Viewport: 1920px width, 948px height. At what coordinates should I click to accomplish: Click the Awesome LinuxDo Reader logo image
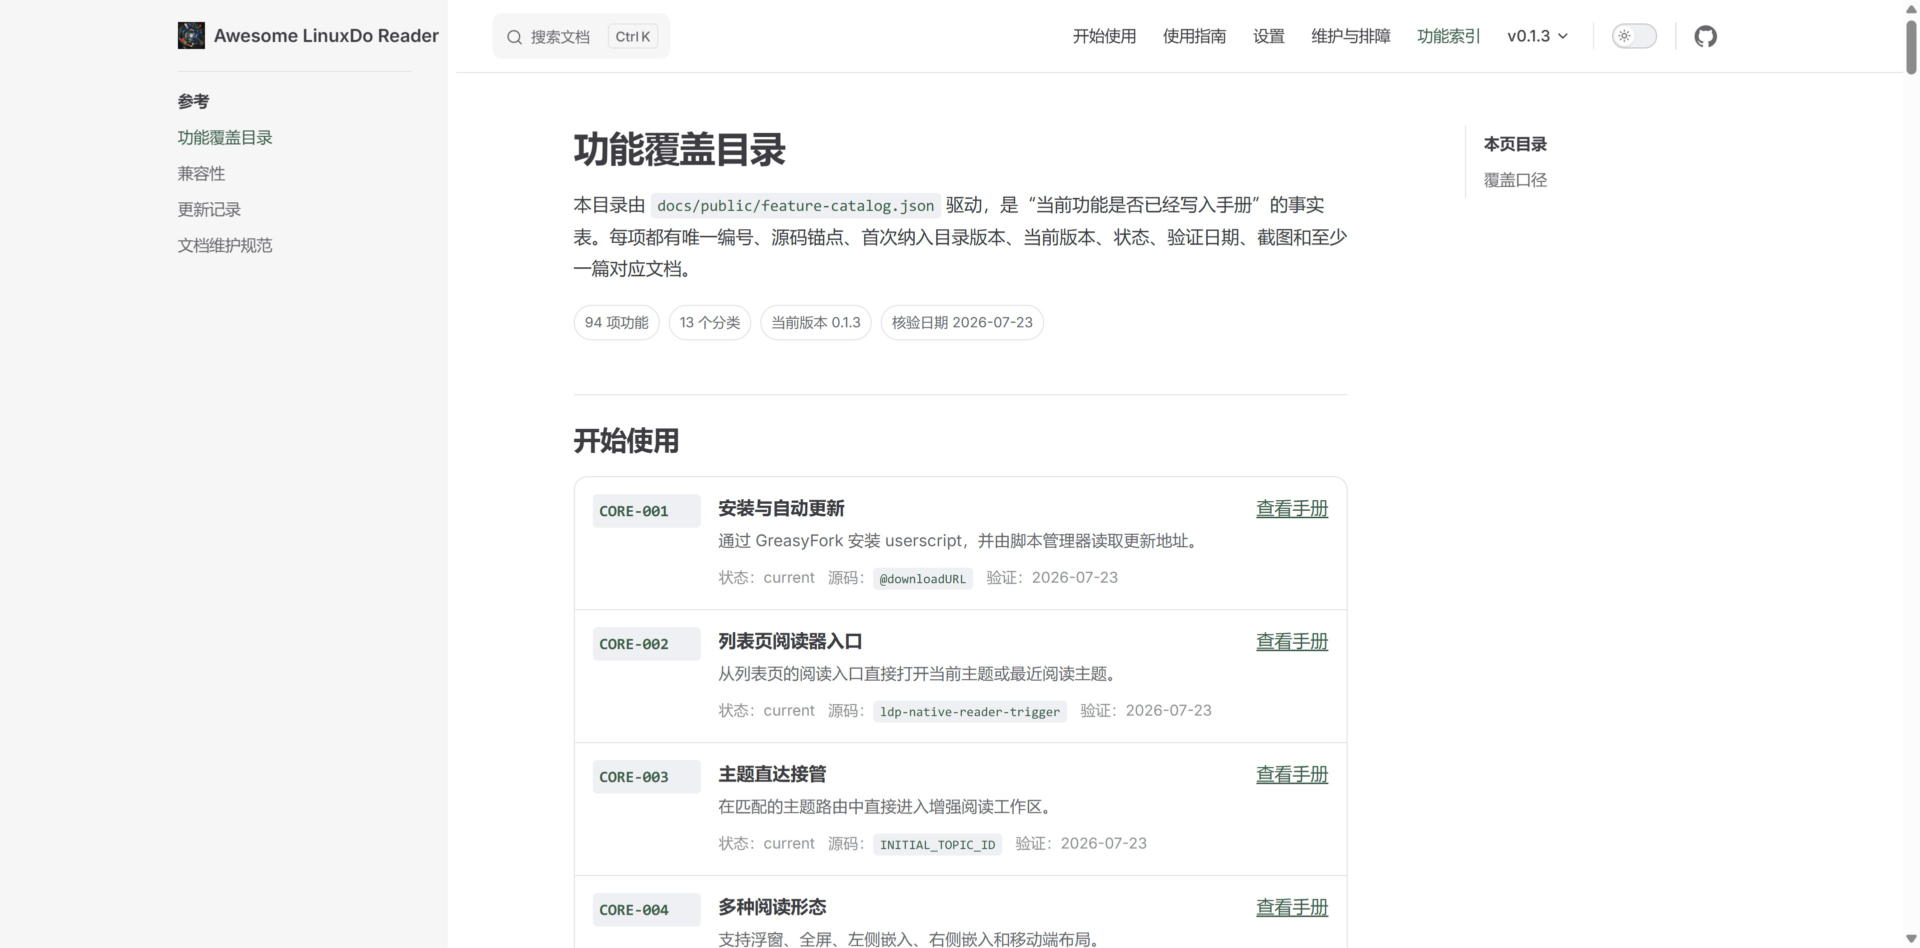click(x=191, y=36)
